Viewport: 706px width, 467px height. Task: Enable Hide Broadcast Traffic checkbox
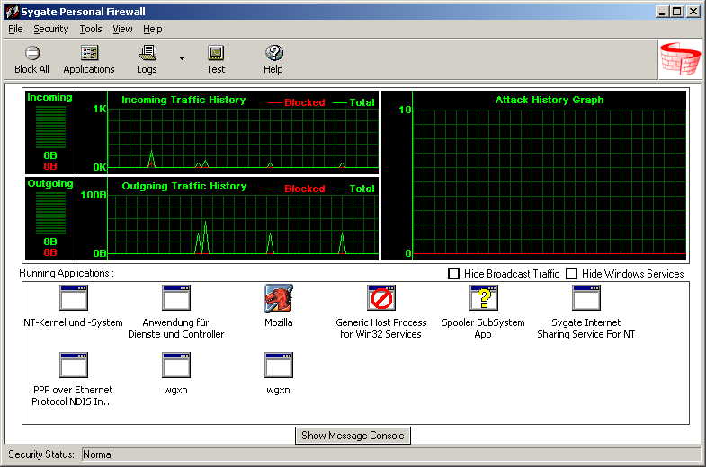click(x=454, y=273)
